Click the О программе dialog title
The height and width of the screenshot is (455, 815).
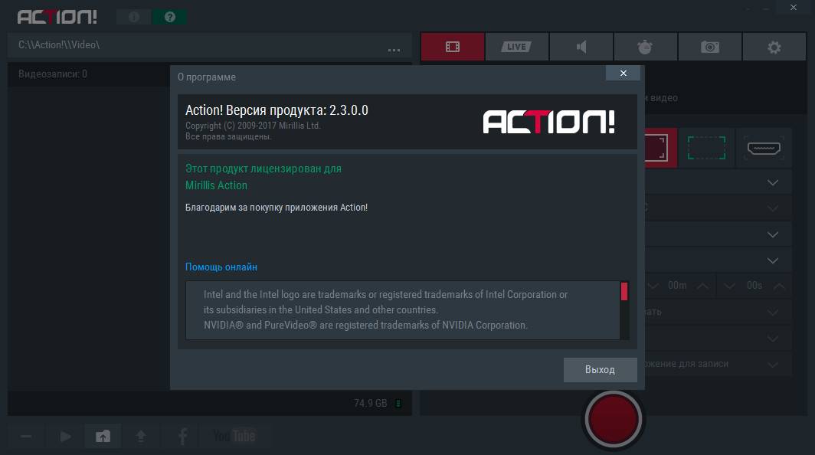pos(207,77)
